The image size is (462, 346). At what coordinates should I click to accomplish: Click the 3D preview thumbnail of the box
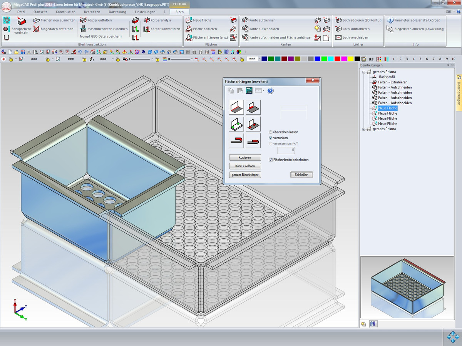408,287
